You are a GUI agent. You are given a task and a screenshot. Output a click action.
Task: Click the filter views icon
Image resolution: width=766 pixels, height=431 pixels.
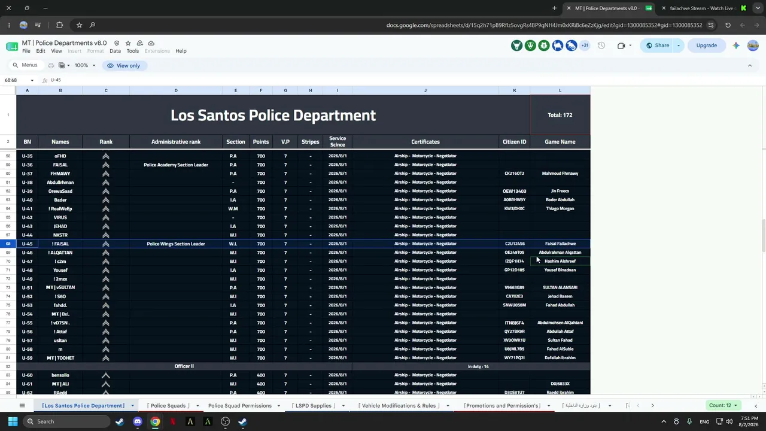pos(61,65)
